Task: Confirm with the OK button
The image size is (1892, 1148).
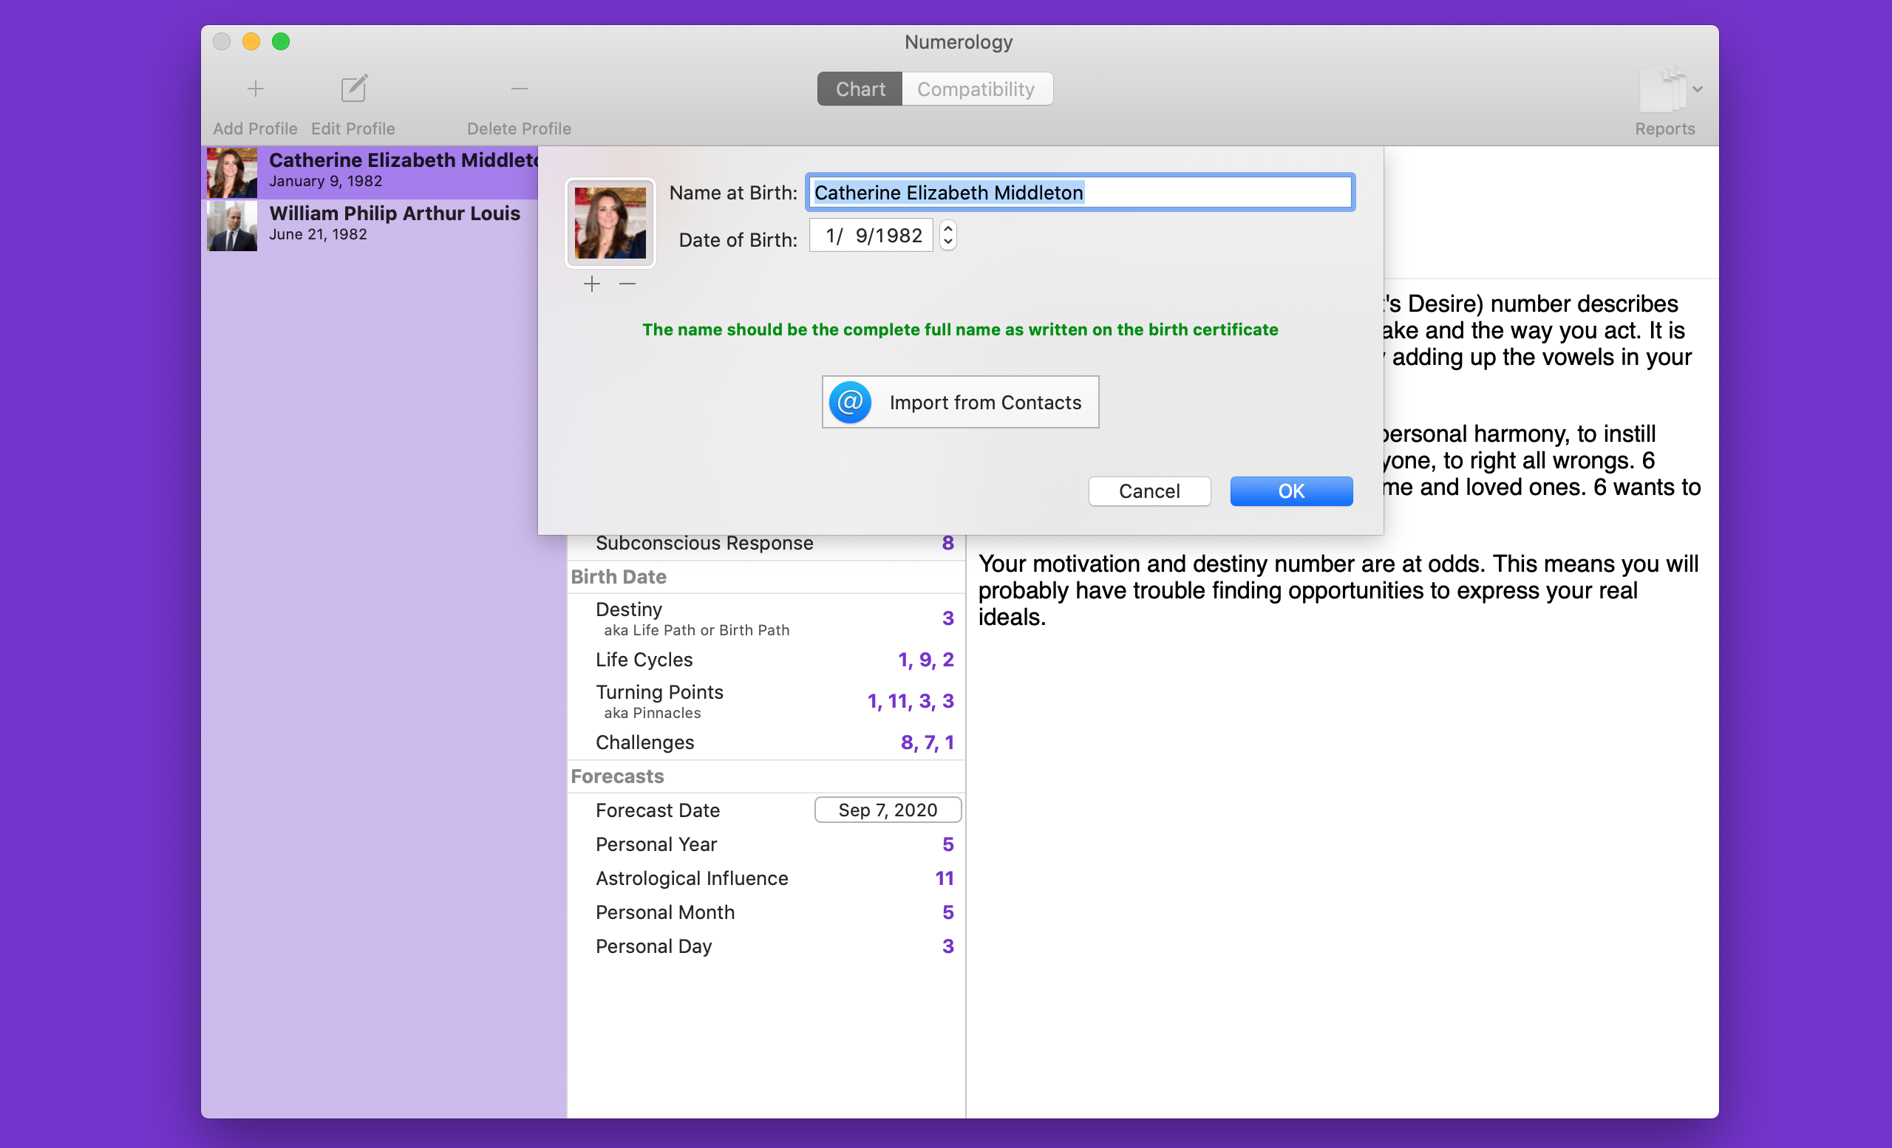Action: 1290,491
